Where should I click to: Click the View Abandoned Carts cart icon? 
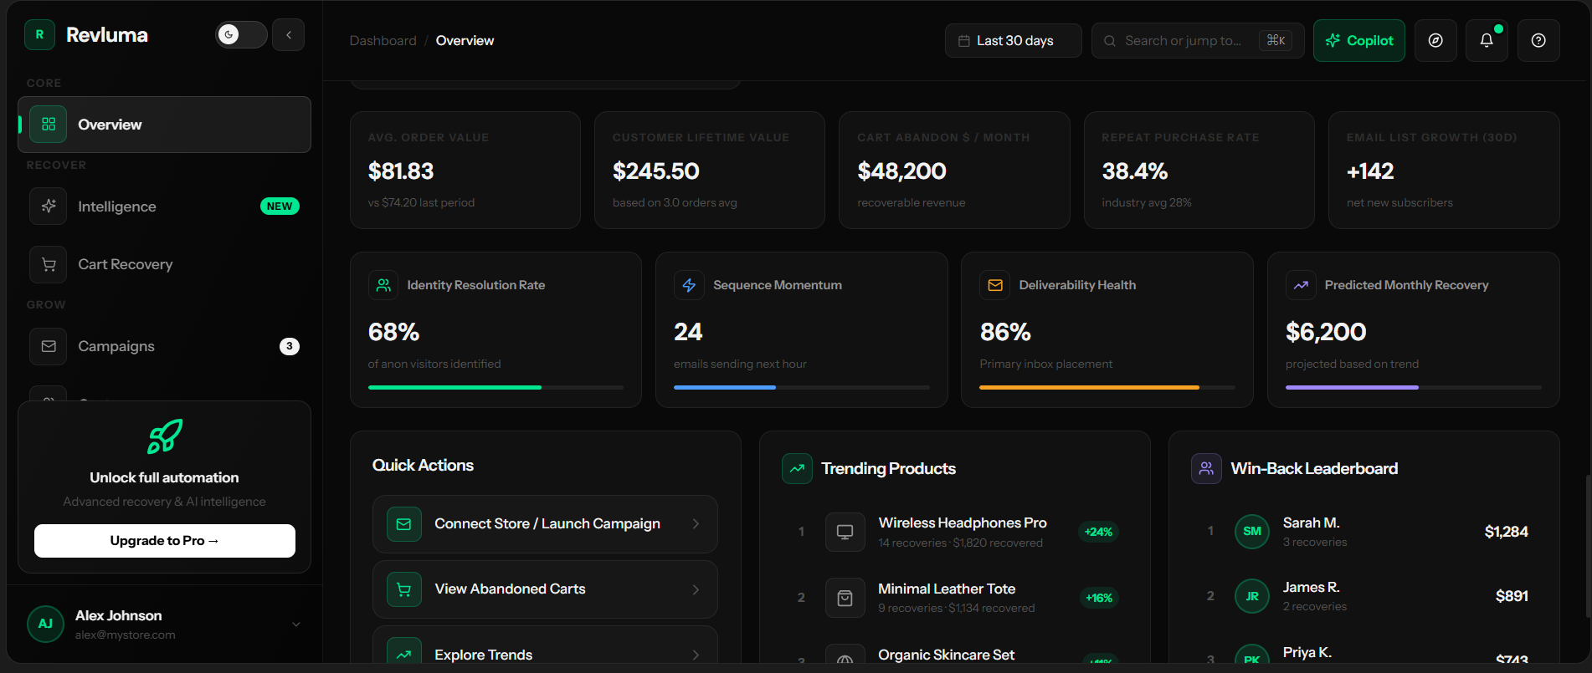[x=403, y=589]
